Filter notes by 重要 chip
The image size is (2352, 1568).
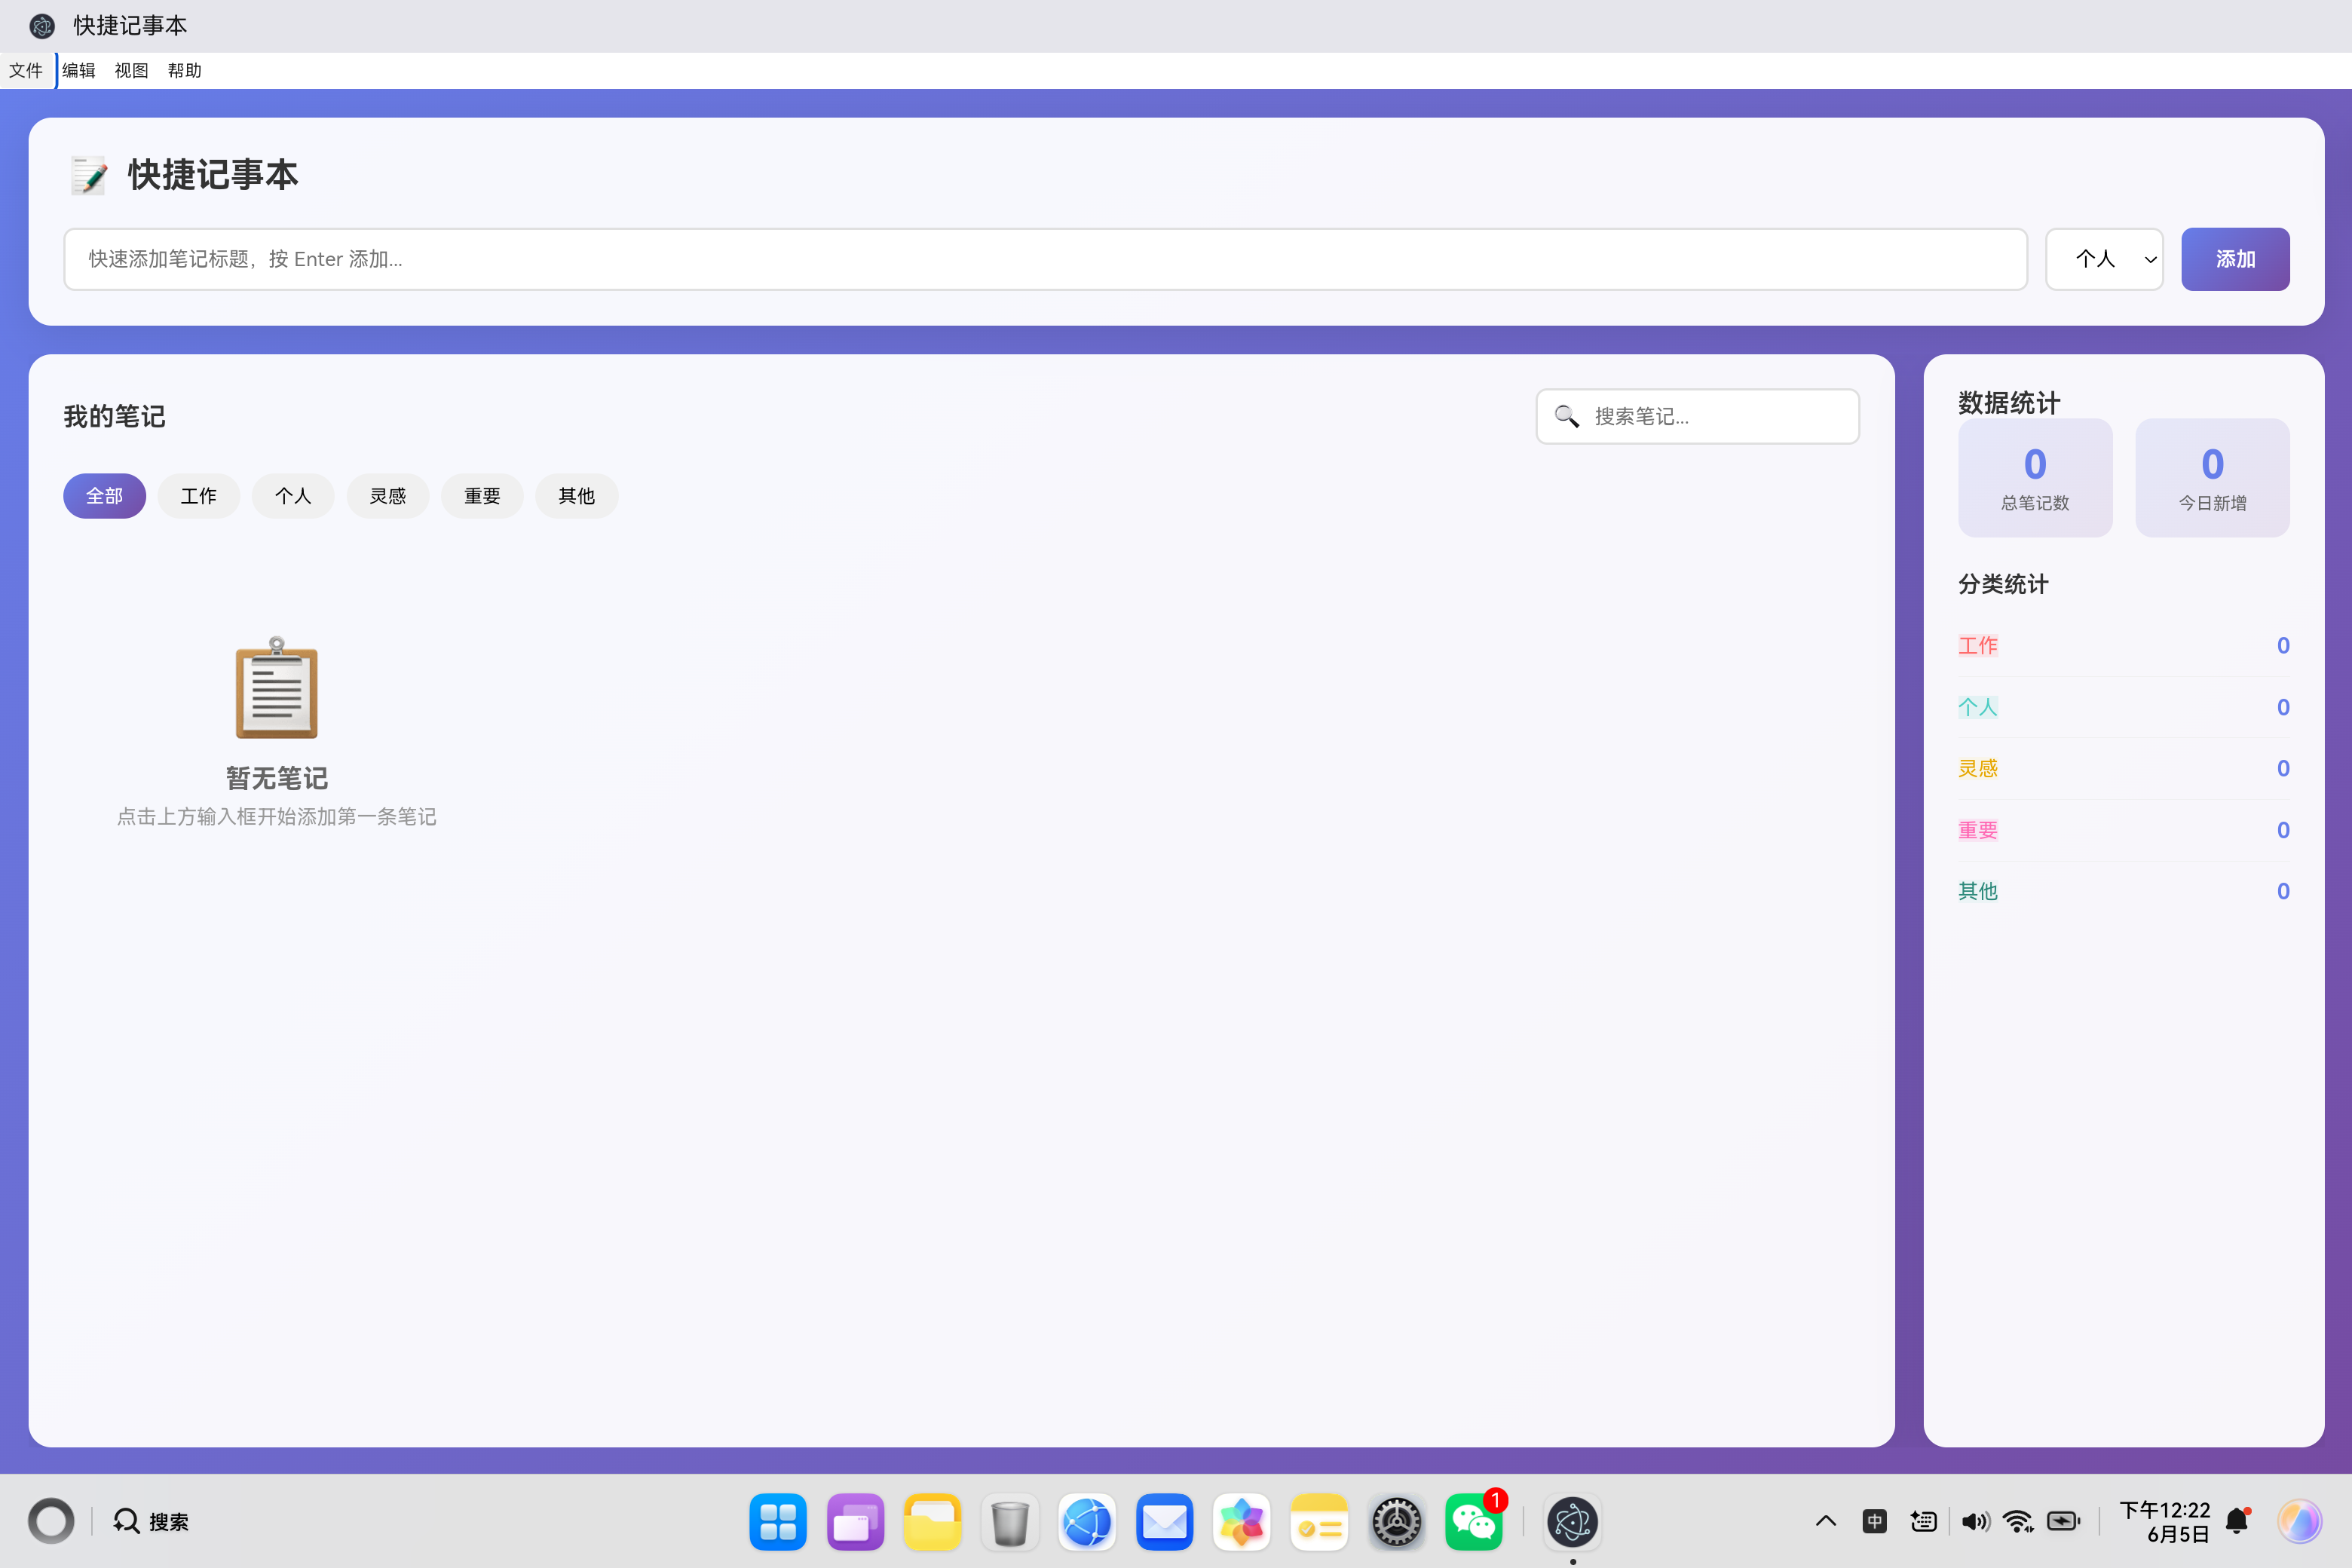tap(482, 496)
